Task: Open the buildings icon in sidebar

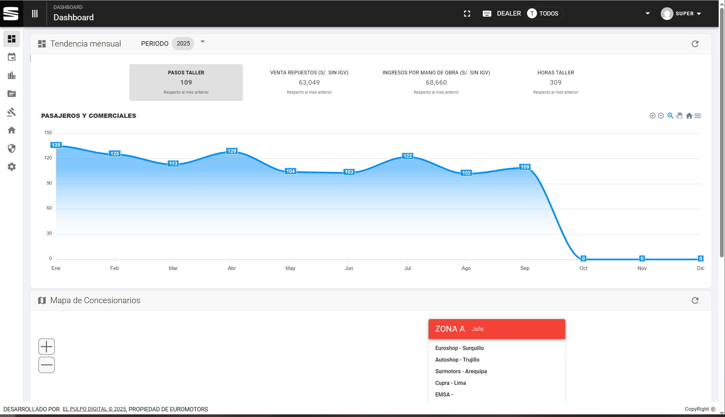Action: (12, 75)
